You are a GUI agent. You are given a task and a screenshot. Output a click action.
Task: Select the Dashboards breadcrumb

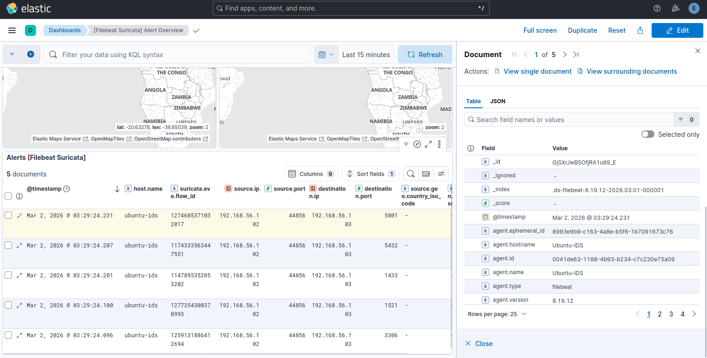tap(65, 30)
